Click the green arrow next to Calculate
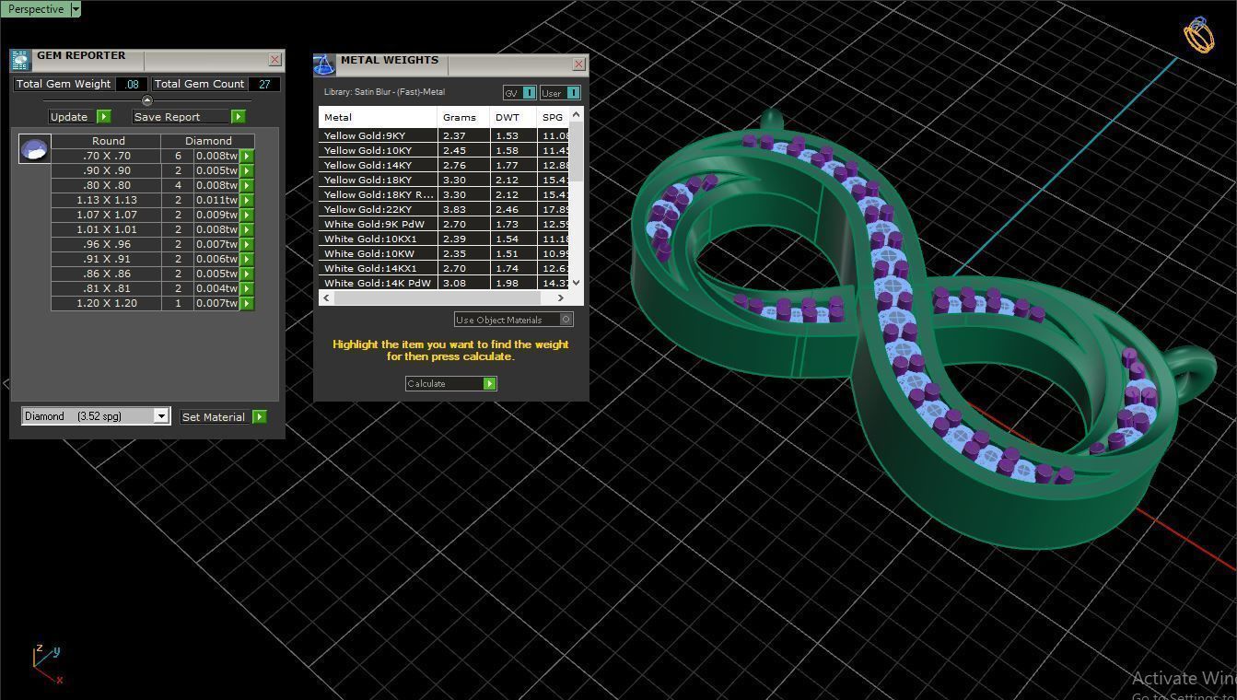The image size is (1237, 700). [490, 383]
